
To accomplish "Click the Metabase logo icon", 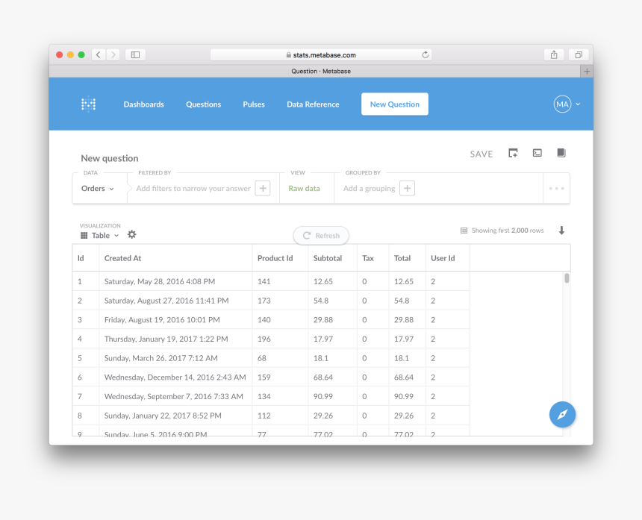I will (x=88, y=104).
